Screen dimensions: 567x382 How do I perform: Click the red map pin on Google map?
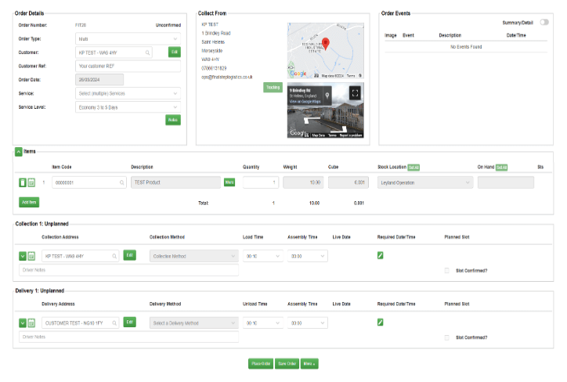point(326,43)
